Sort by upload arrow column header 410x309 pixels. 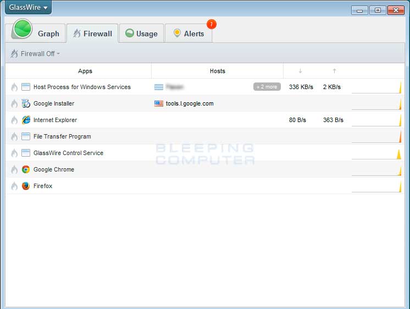click(334, 71)
